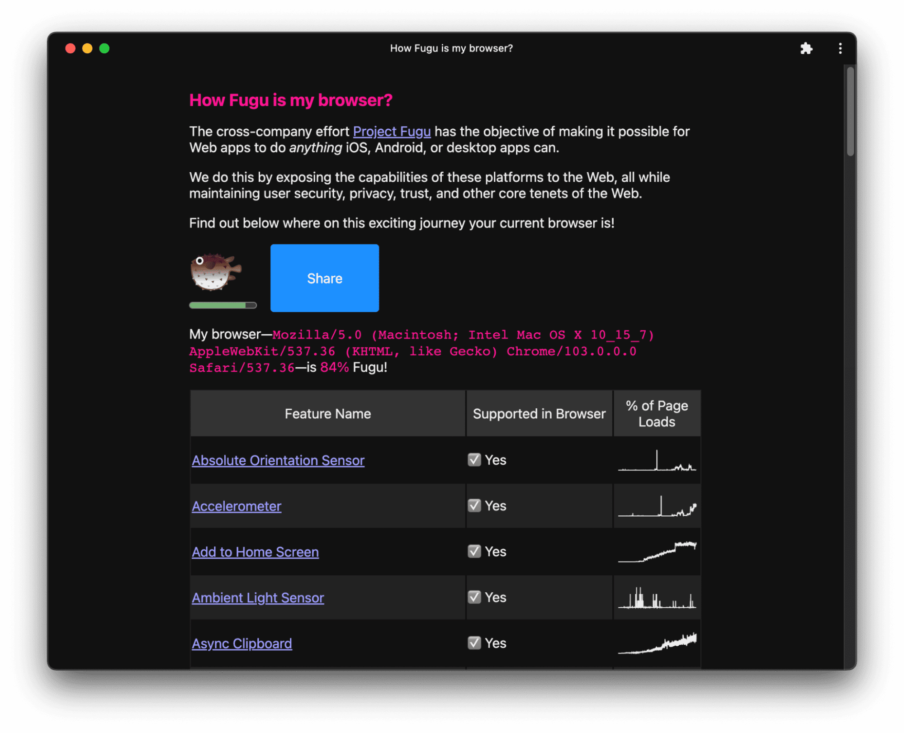
Task: Toggle the Add to Home Screen checkbox
Action: coord(475,551)
